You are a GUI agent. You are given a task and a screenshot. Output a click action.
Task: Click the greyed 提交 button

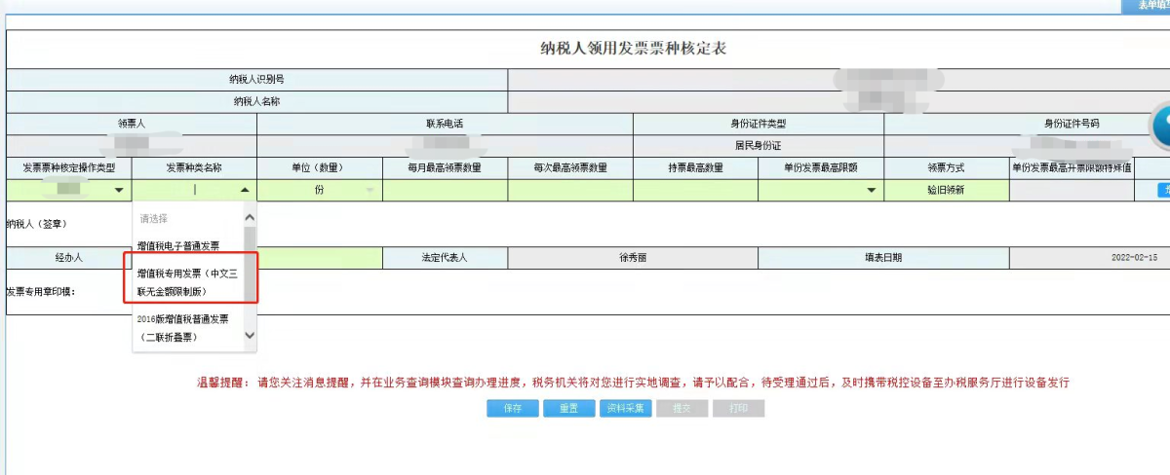pos(682,409)
